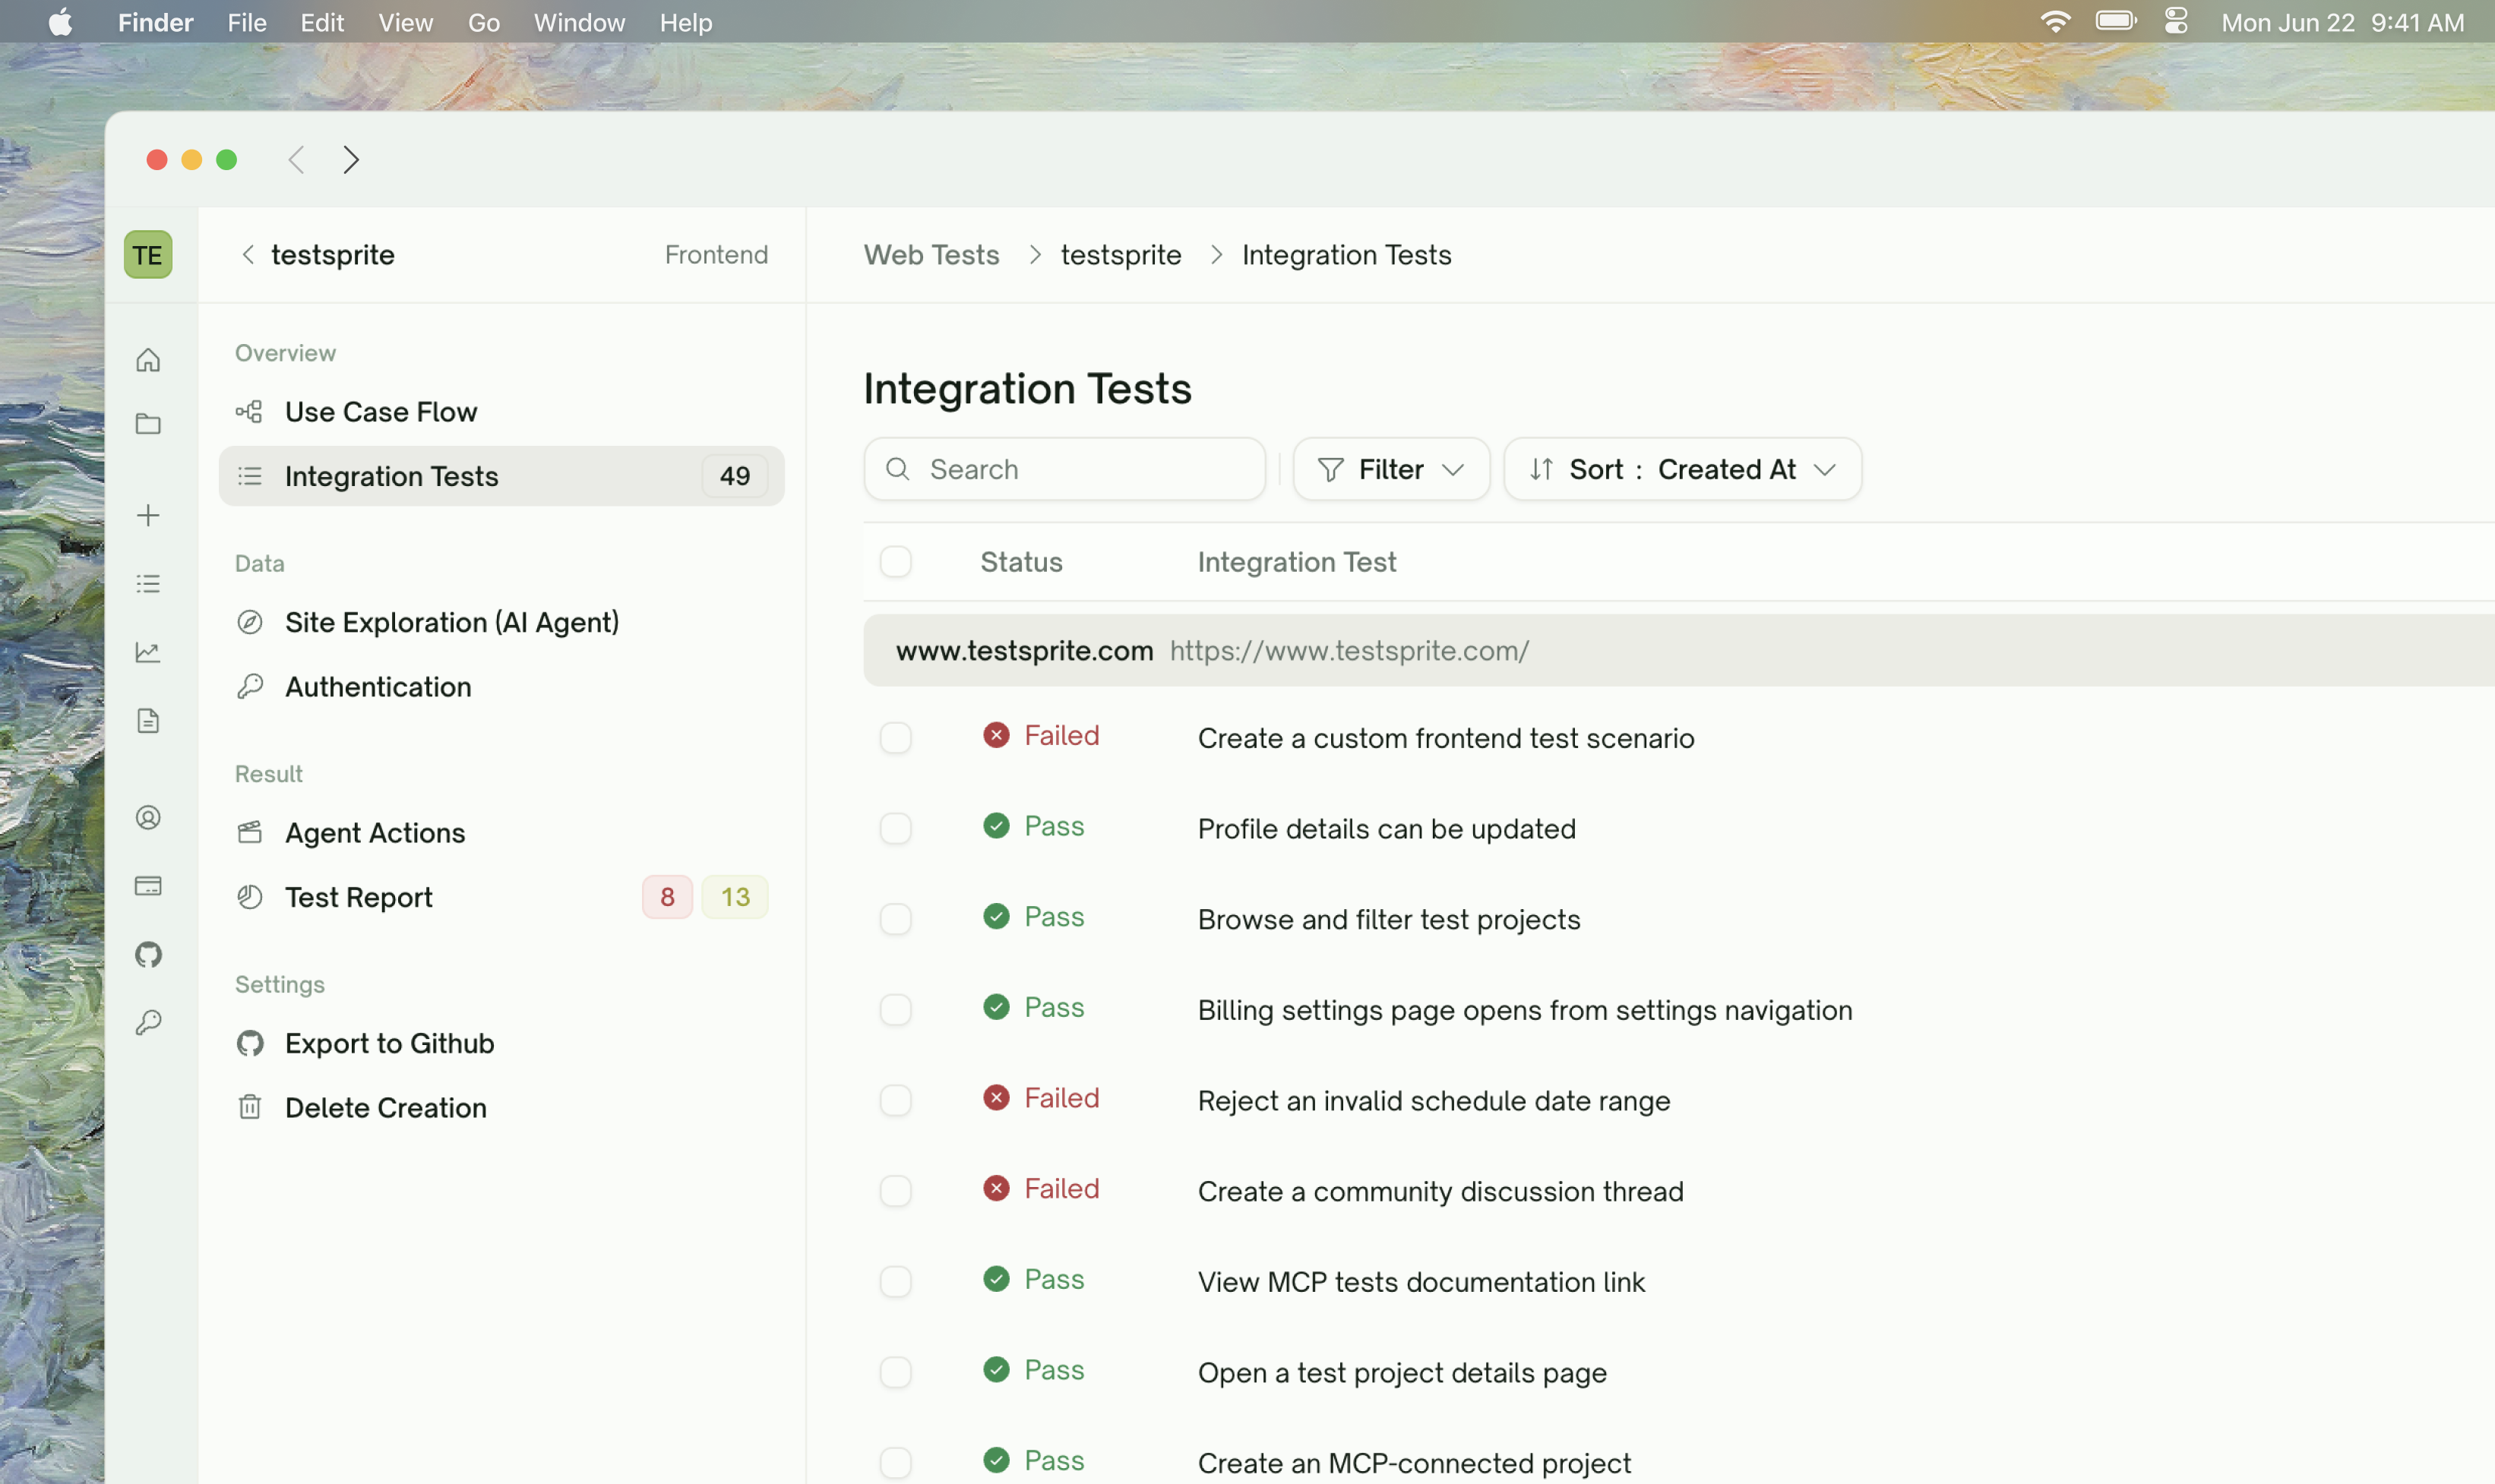Open the Finder File menu
Viewport: 2495px width, 1484px height.
[x=246, y=22]
